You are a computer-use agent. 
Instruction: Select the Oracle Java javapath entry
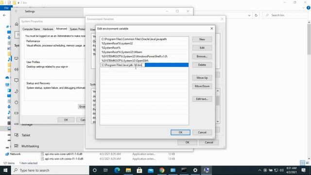click(144, 39)
